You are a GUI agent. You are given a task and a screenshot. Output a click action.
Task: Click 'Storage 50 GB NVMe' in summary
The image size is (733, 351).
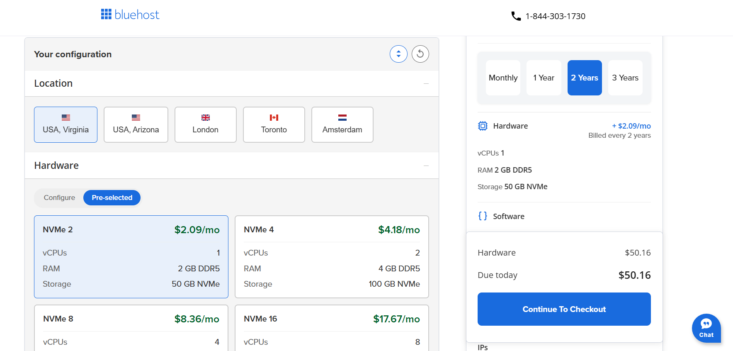point(512,187)
